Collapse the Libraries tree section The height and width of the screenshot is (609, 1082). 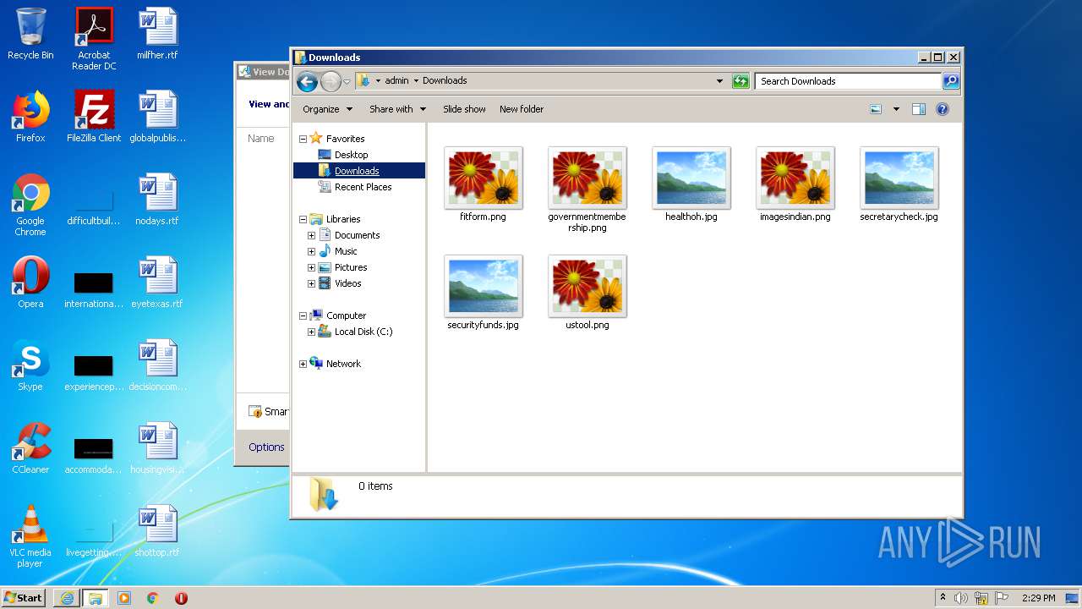(303, 219)
